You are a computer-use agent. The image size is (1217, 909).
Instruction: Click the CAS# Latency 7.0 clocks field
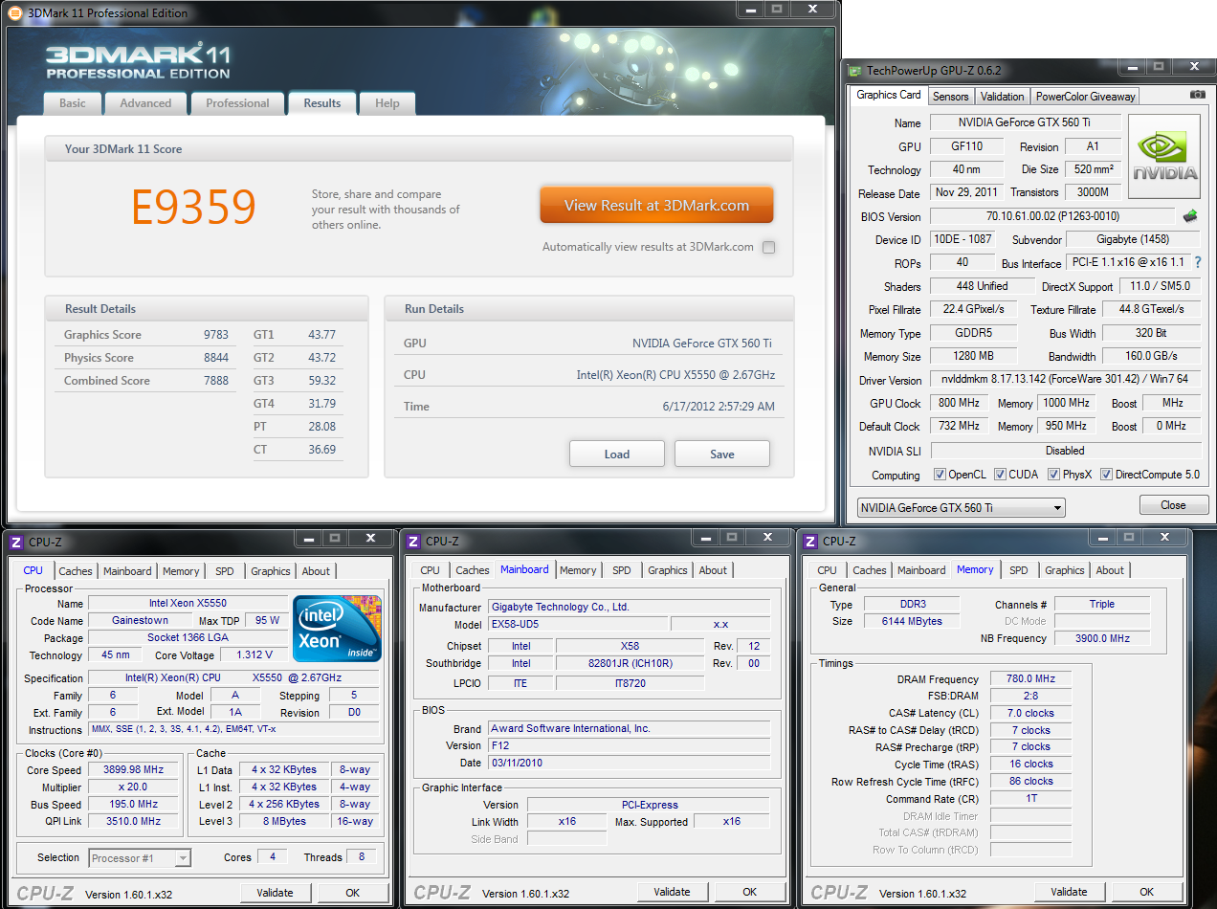[x=1030, y=713]
